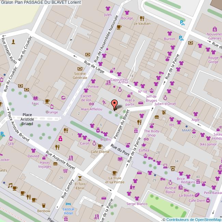The width and height of the screenshot is (222, 222).
Task: Select the Jules clothing shop icon
Action: (x=108, y=9)
